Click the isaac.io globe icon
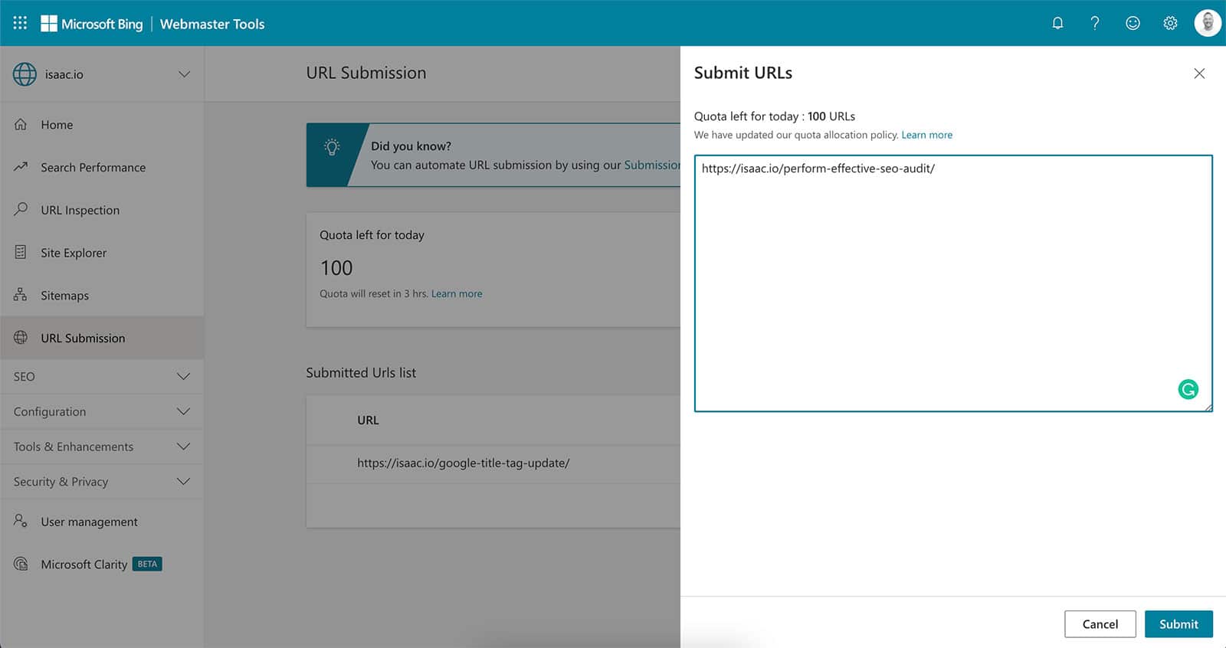The height and width of the screenshot is (648, 1226). [x=25, y=74]
